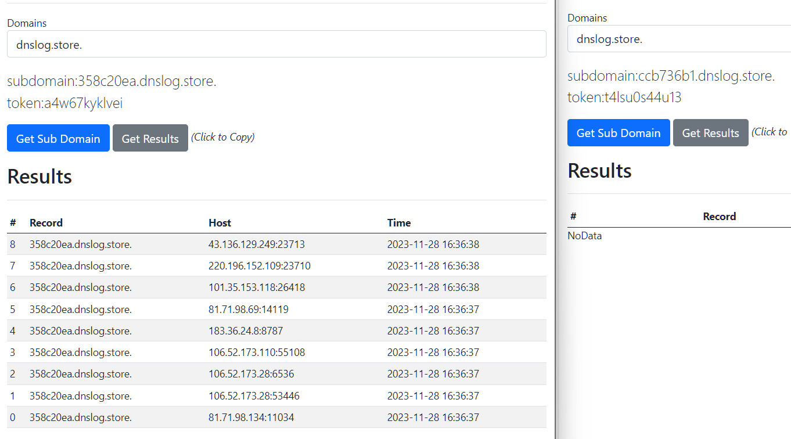Copy the token a4w67kyklvei text
The height and width of the screenshot is (439, 791).
[x=65, y=104]
